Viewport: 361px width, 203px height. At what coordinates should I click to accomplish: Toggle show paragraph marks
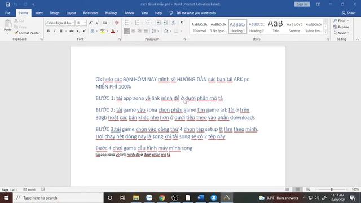(182, 23)
